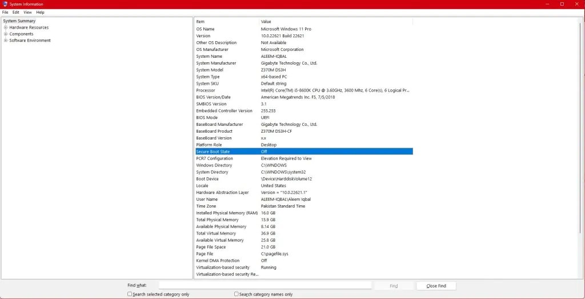Select the Other OS Description row
585x299 pixels.
pos(304,42)
